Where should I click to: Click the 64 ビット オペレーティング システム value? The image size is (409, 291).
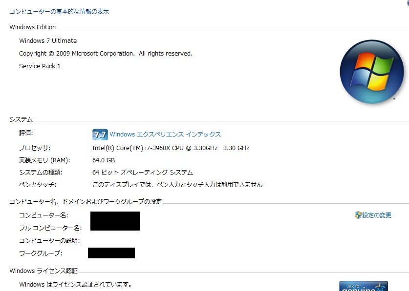143,173
